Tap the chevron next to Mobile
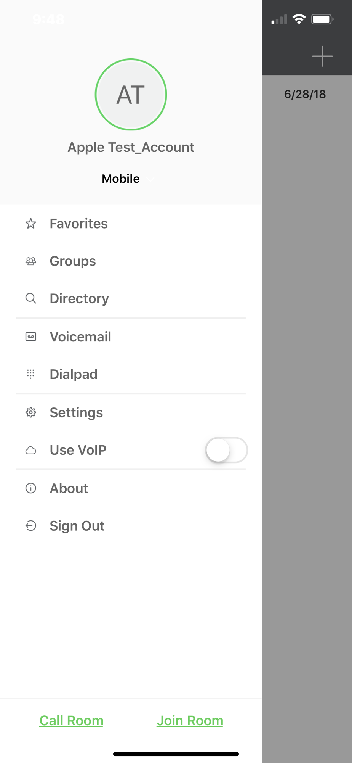 [x=150, y=179]
